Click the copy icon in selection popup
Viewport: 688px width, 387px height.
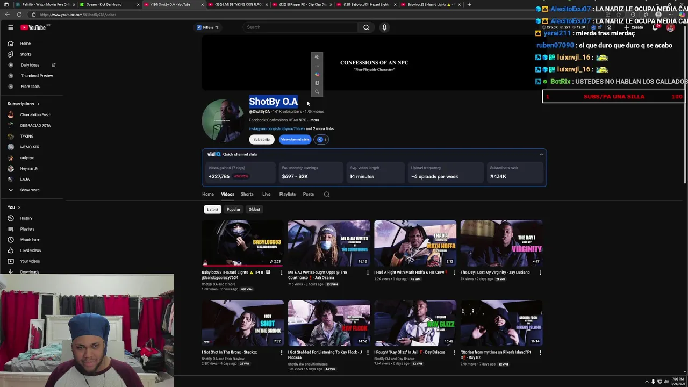[317, 83]
